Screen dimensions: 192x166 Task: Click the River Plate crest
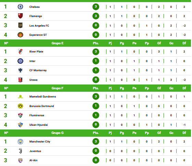click(x=20, y=51)
